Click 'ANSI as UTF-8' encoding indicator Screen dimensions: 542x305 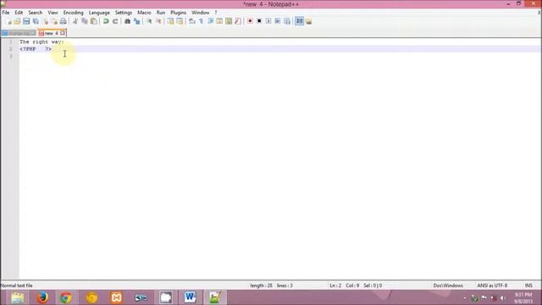pos(492,286)
